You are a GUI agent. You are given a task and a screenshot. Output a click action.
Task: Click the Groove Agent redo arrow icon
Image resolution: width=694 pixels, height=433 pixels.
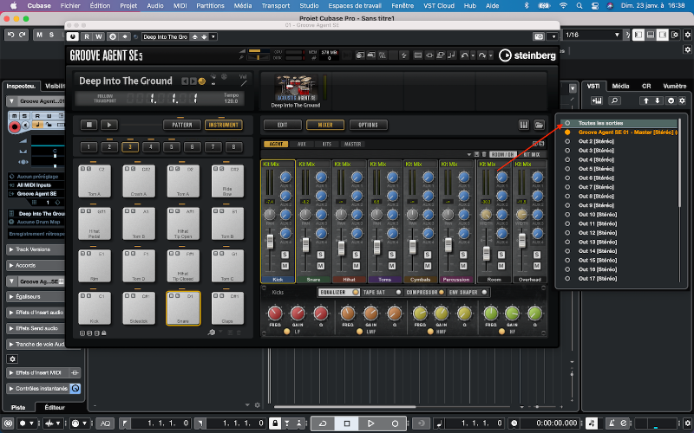482,55
